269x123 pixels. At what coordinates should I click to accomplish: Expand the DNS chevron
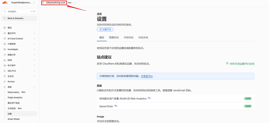(34, 60)
